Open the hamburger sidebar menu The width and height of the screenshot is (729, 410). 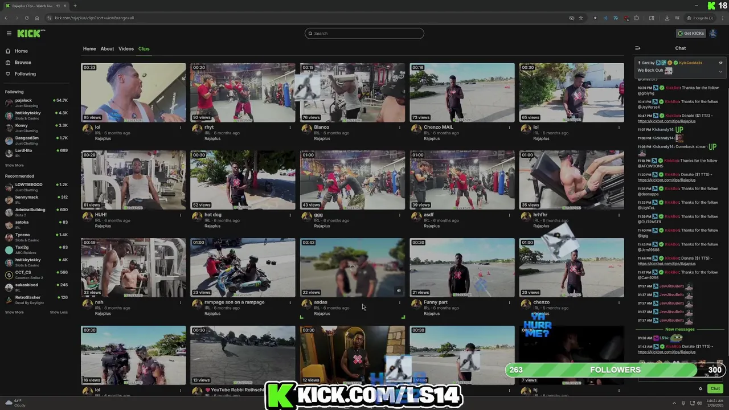click(x=9, y=34)
